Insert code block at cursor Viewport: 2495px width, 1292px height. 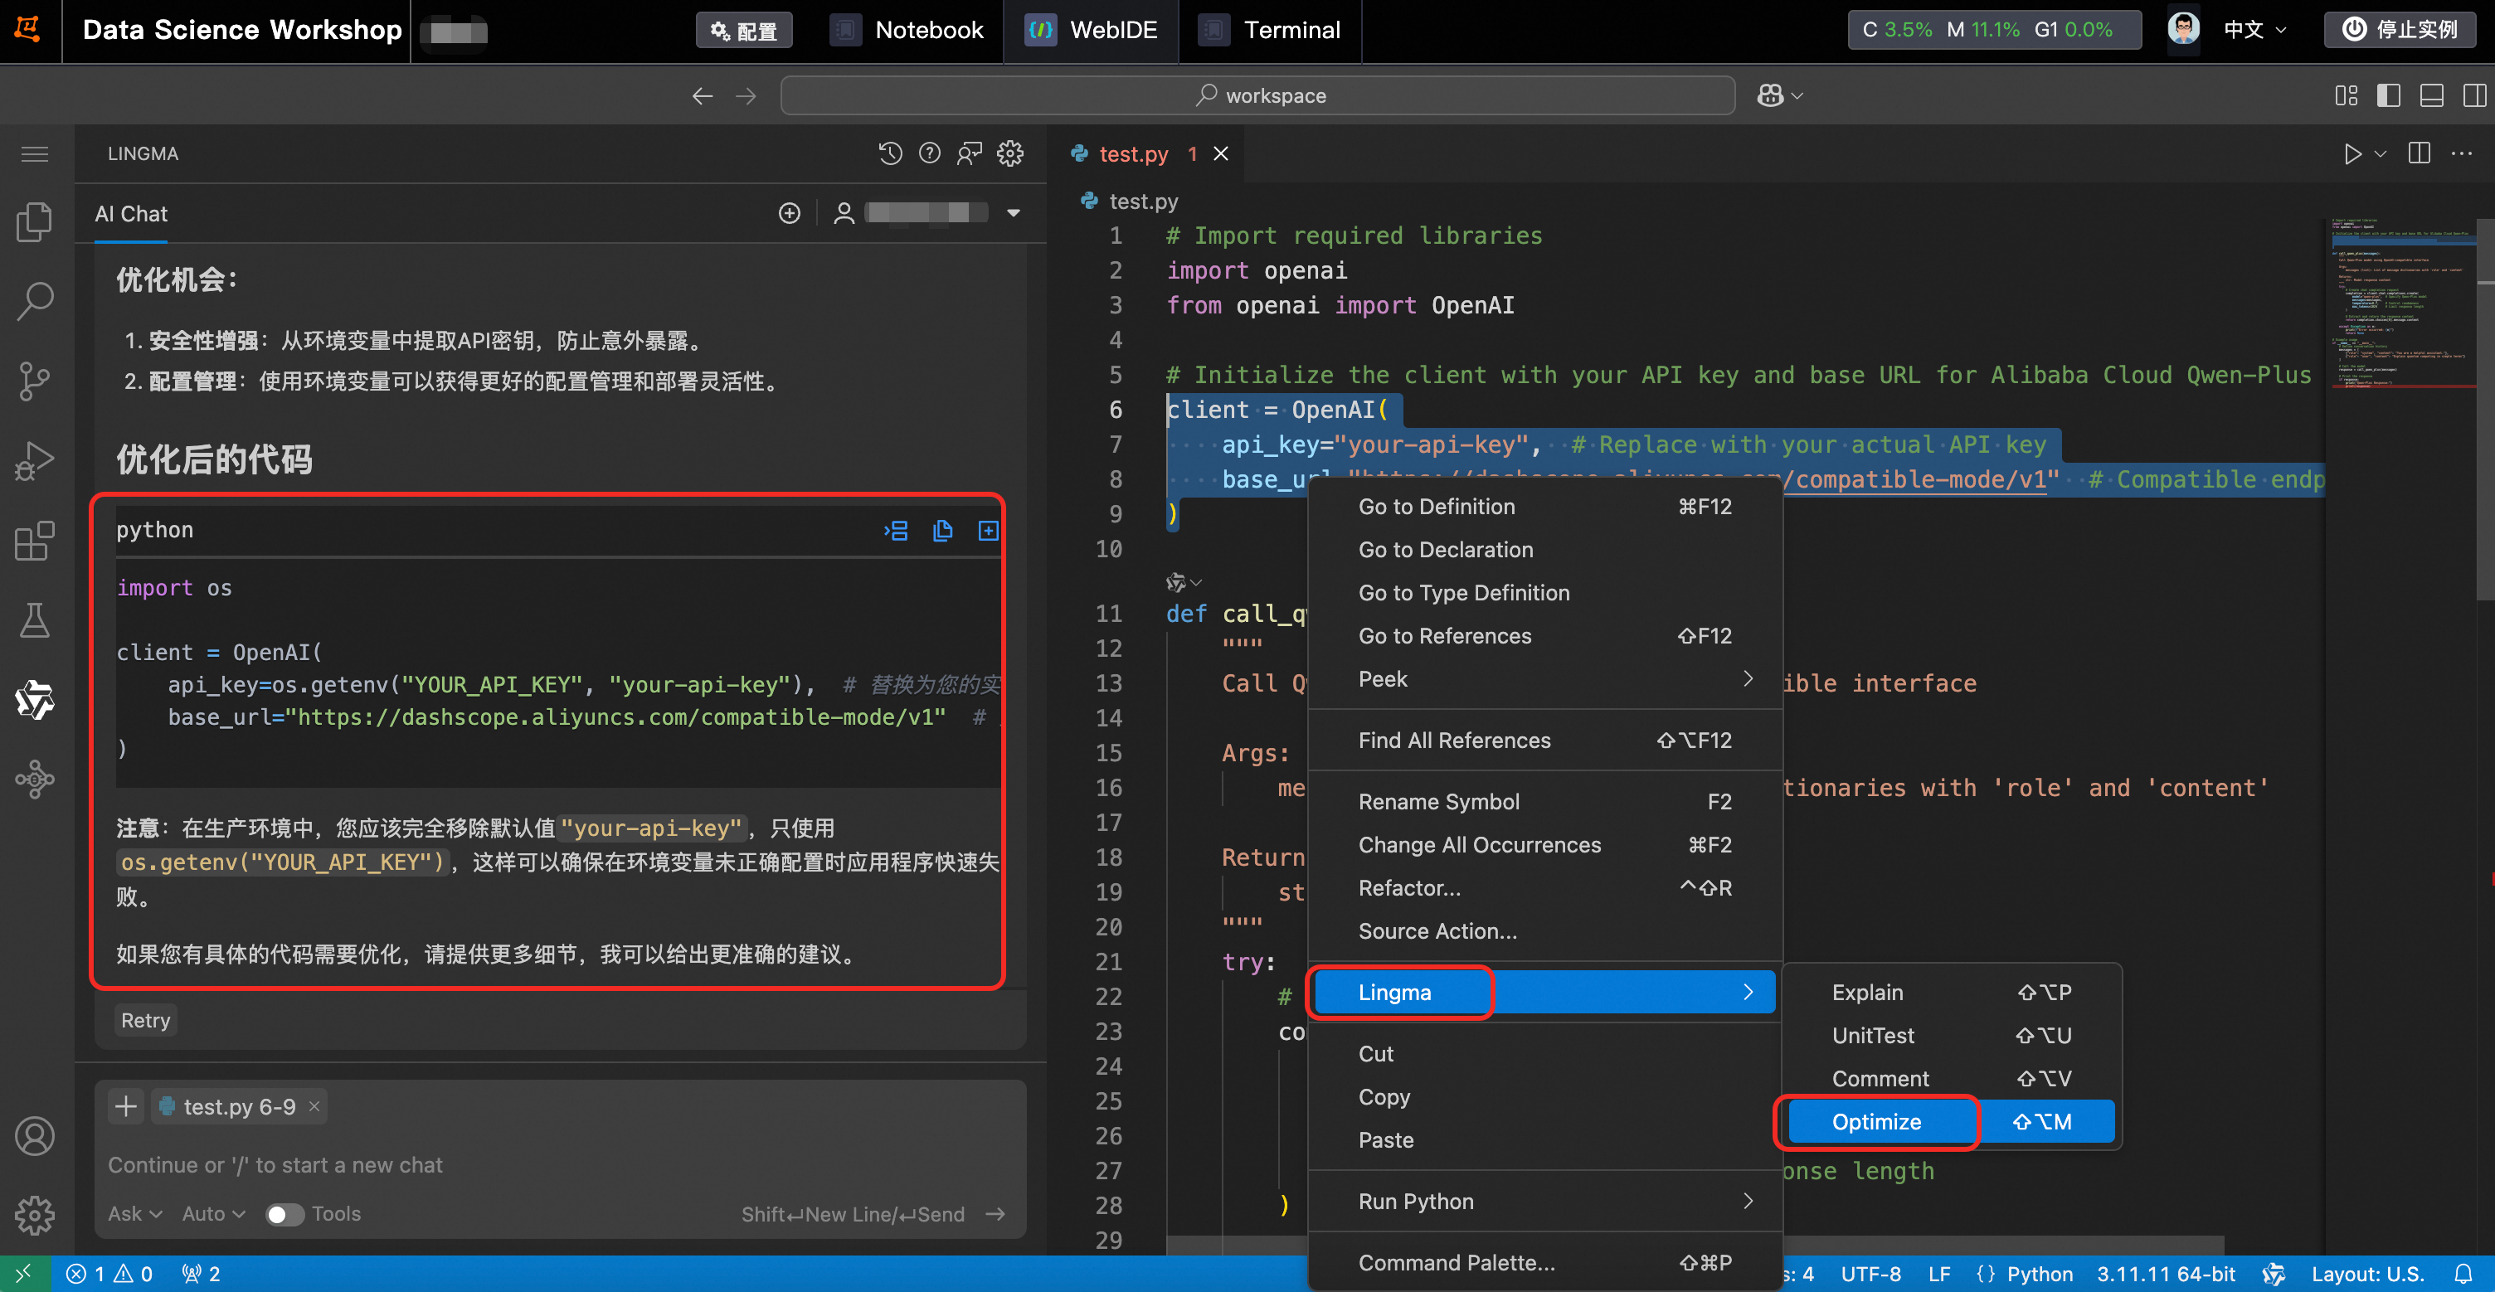[896, 530]
